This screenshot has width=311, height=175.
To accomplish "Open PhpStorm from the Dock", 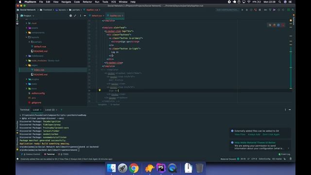I will [161, 168].
